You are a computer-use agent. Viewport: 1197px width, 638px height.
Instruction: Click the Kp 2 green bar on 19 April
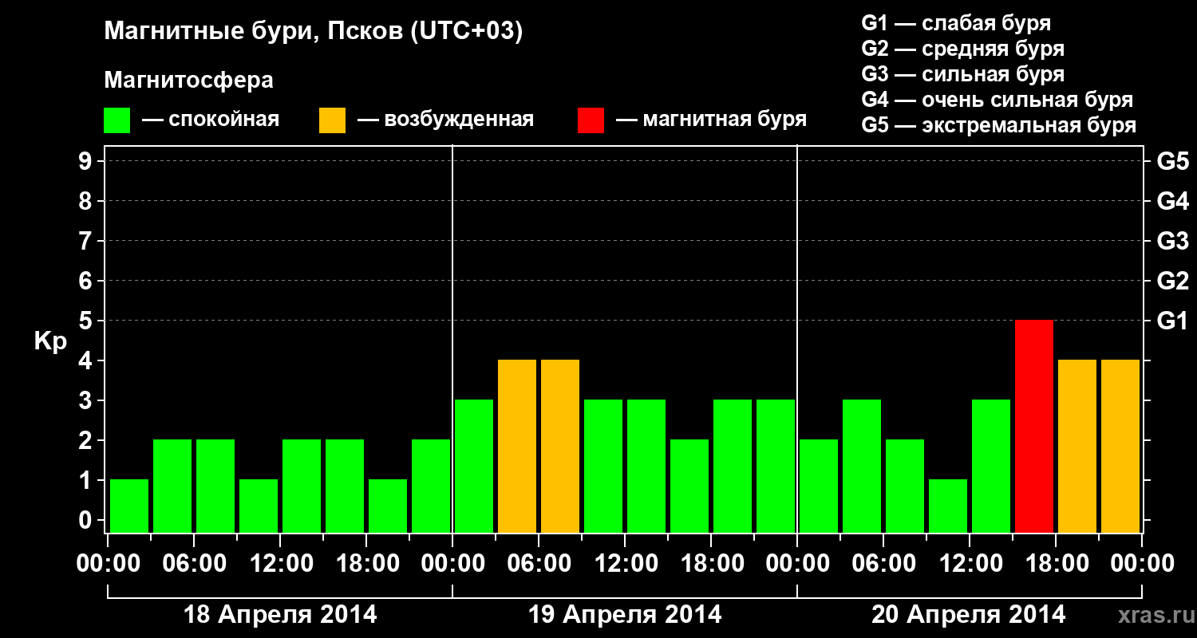coord(689,486)
